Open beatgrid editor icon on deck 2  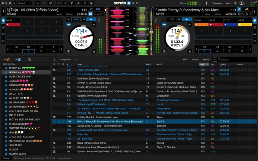pos(239,14)
